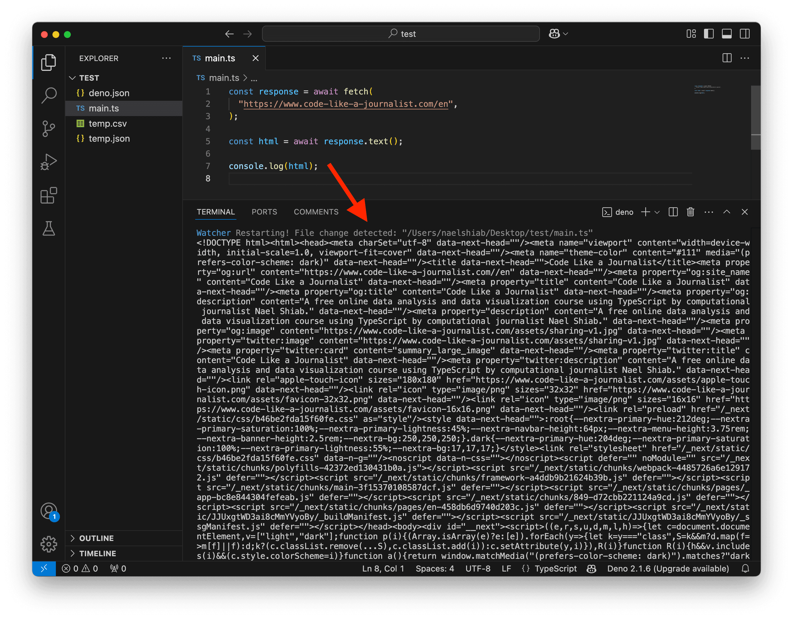Maximize the panel size chevron
793x619 pixels.
click(726, 212)
